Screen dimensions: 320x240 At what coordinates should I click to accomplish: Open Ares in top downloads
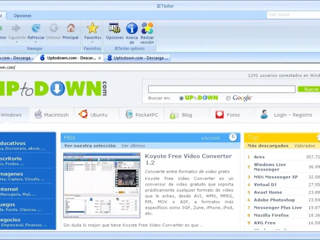coord(259,157)
